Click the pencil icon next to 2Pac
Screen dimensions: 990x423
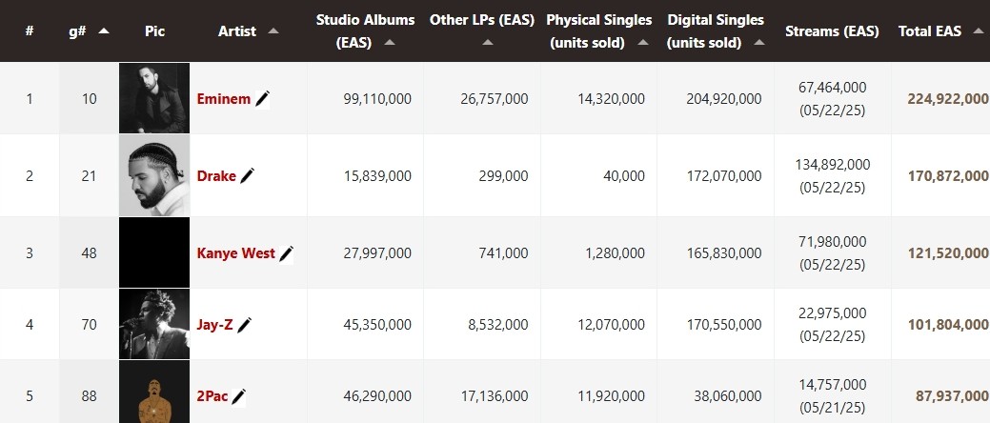point(238,396)
